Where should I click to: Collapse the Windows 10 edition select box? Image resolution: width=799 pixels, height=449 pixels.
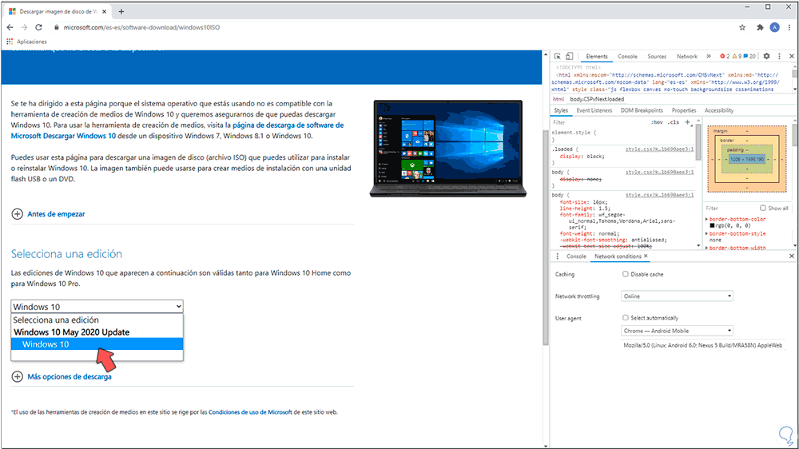point(97,306)
